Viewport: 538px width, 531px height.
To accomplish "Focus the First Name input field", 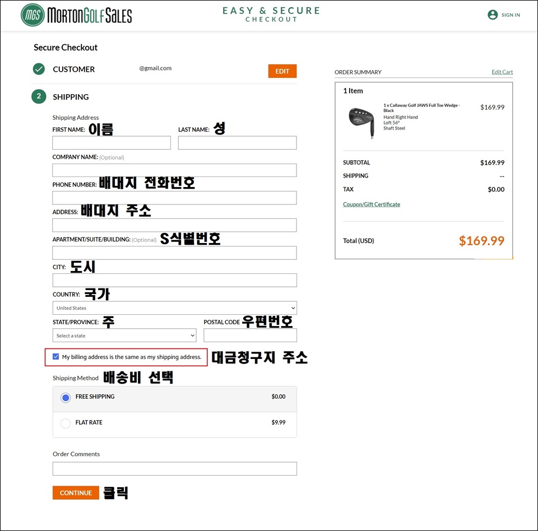I will pyautogui.click(x=112, y=143).
